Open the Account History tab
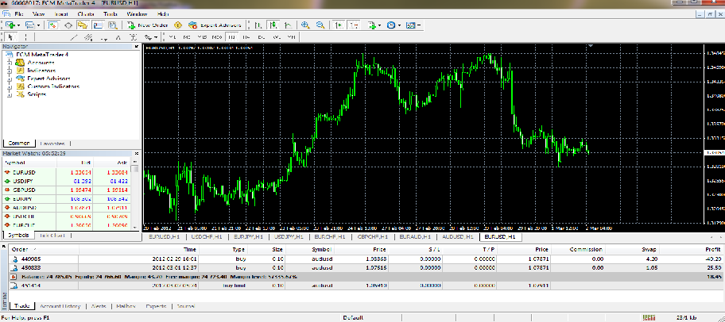 pyautogui.click(x=60, y=306)
